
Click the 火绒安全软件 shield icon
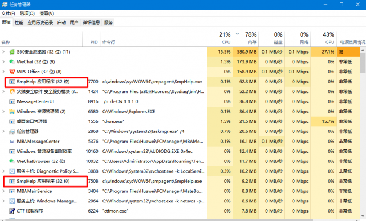click(x=12, y=91)
